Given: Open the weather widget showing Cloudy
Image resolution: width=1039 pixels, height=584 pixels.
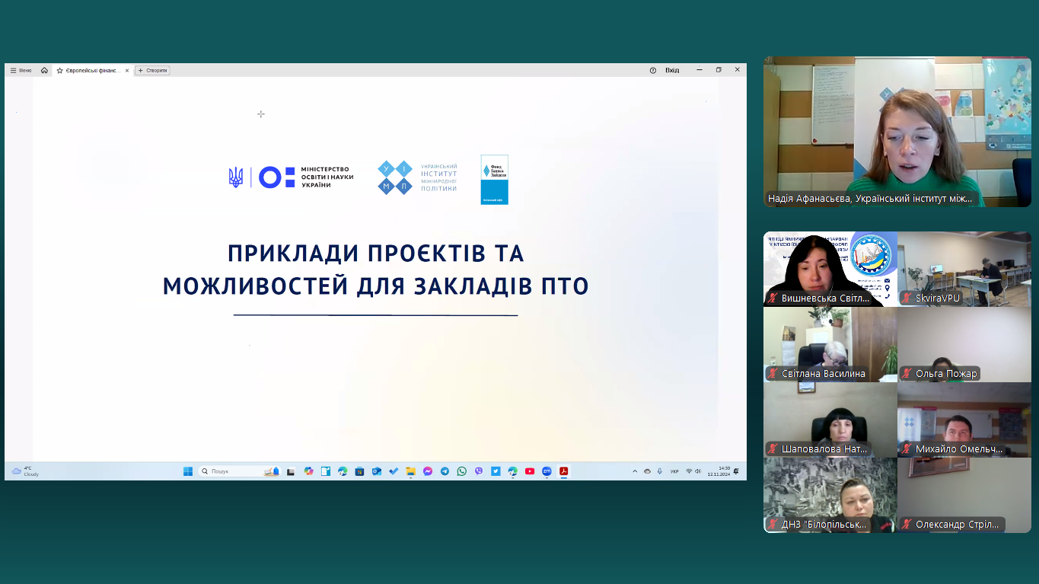Looking at the screenshot, I should 25,471.
